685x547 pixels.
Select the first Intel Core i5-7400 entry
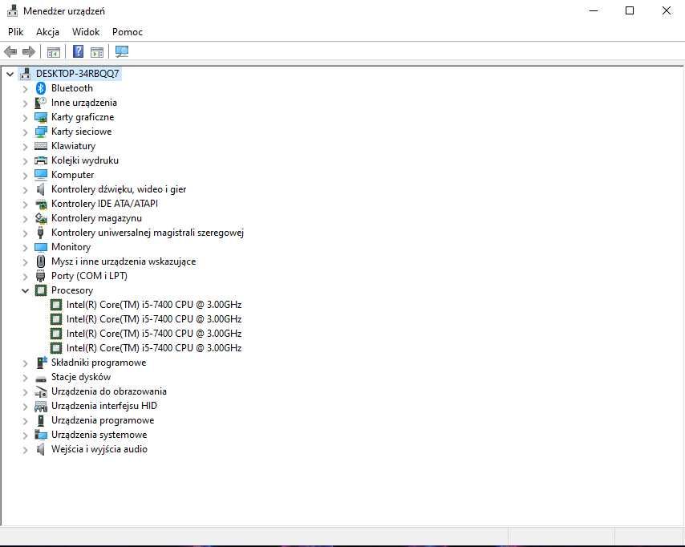pos(154,305)
